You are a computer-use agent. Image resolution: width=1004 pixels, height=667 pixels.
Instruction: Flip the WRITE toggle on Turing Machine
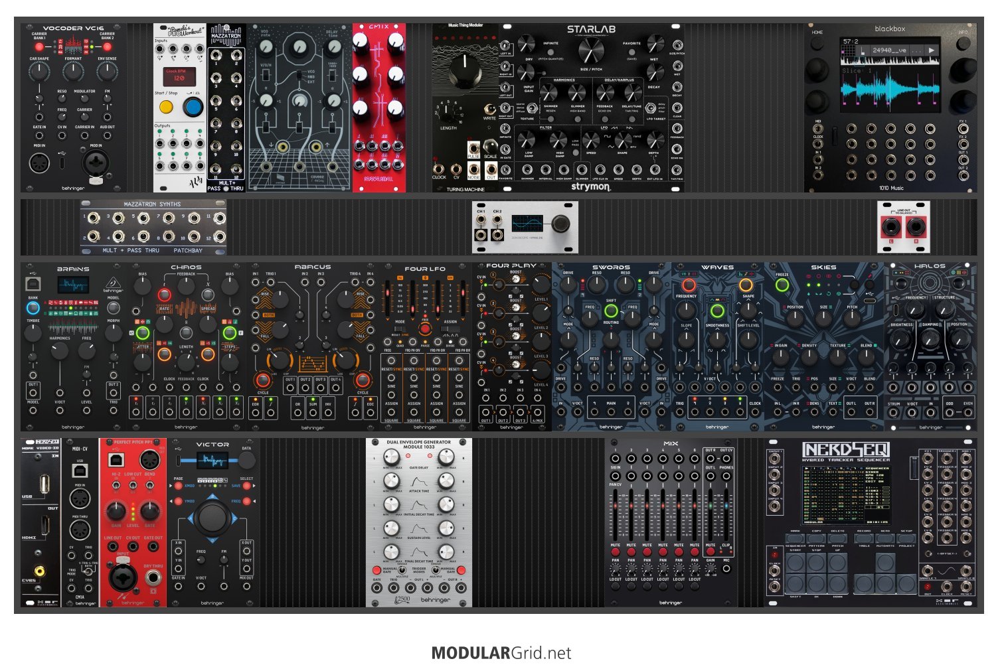[x=490, y=109]
